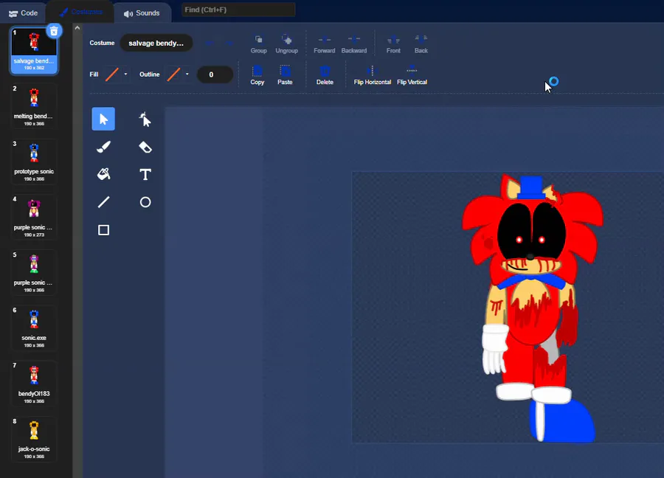Select costume 5 purple sonic
The height and width of the screenshot is (478, 664).
[x=34, y=272]
